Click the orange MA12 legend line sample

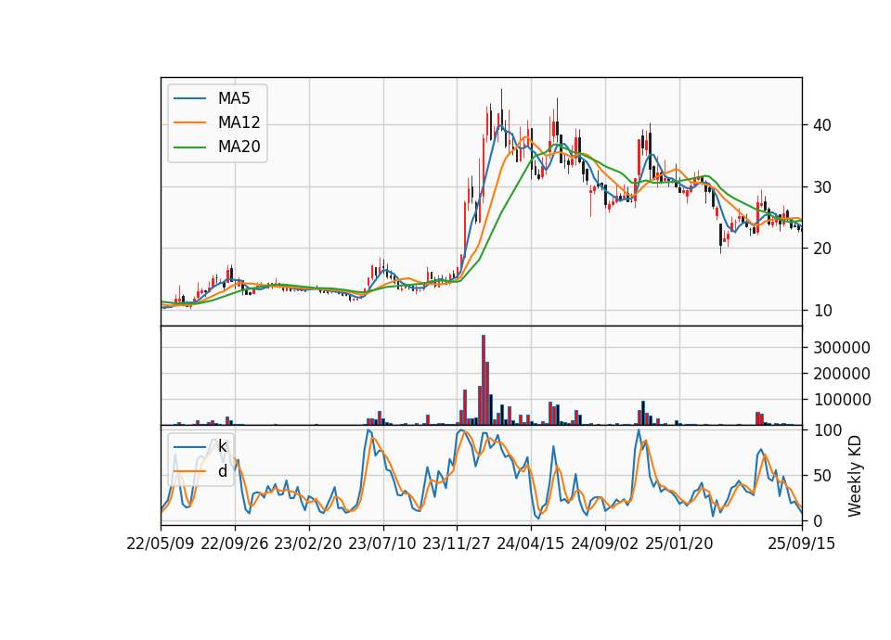pos(189,122)
